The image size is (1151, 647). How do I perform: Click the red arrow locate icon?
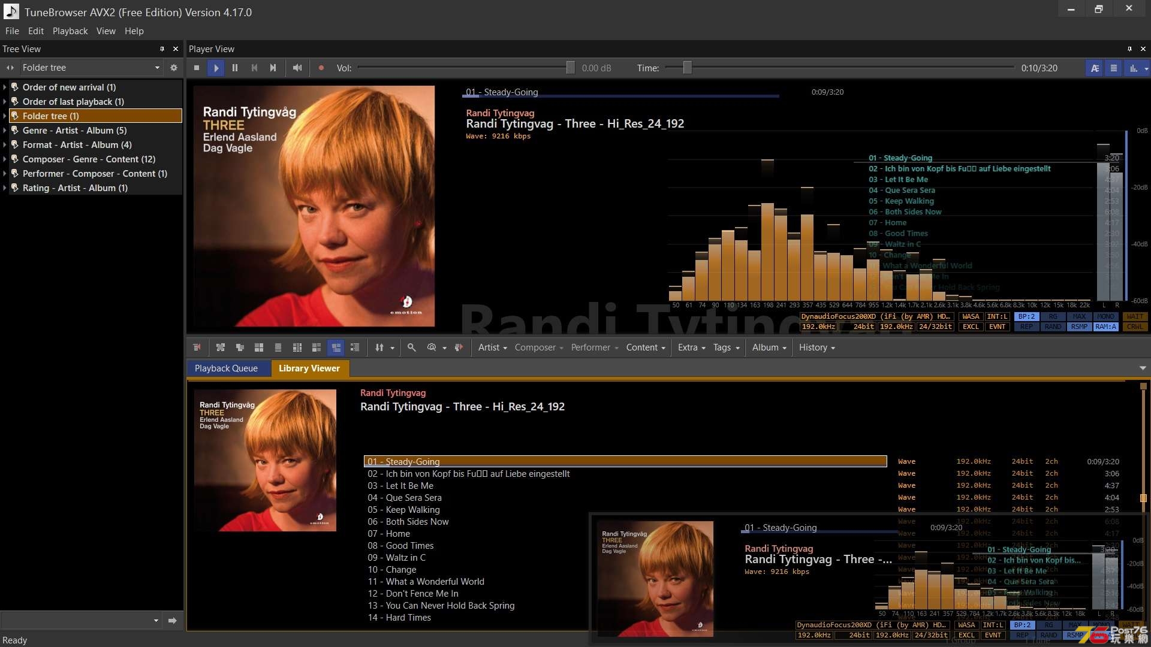click(x=459, y=347)
